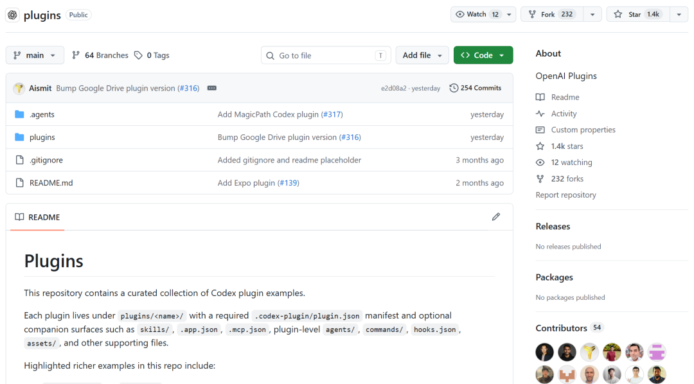
Task: Open the Fork dropdown arrow
Action: 592,14
